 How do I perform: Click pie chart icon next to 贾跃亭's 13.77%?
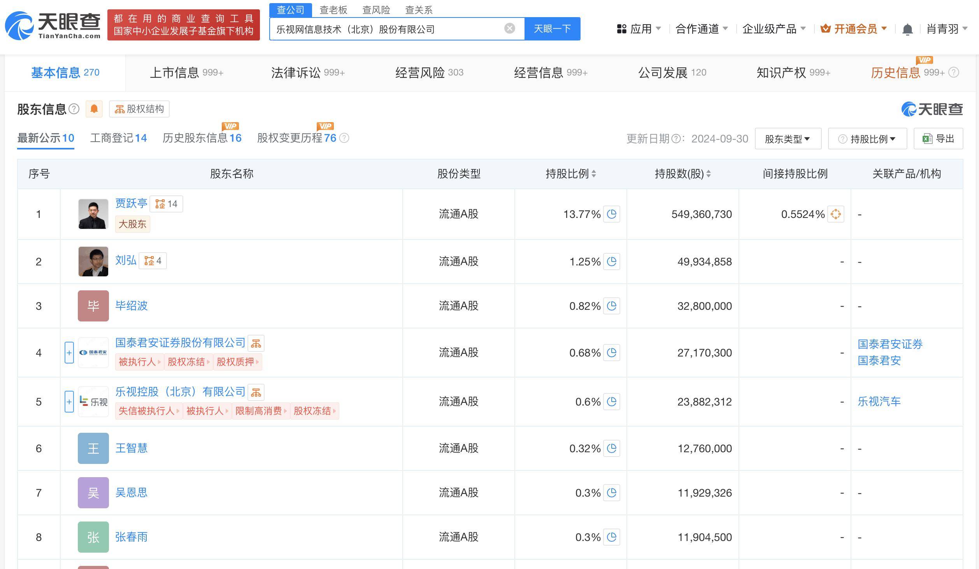coord(612,214)
